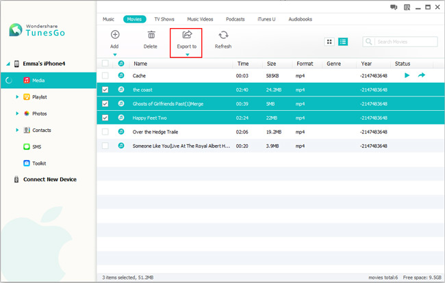This screenshot has width=445, height=283.
Task: Click the Refresh arrows icon
Action: click(223, 35)
